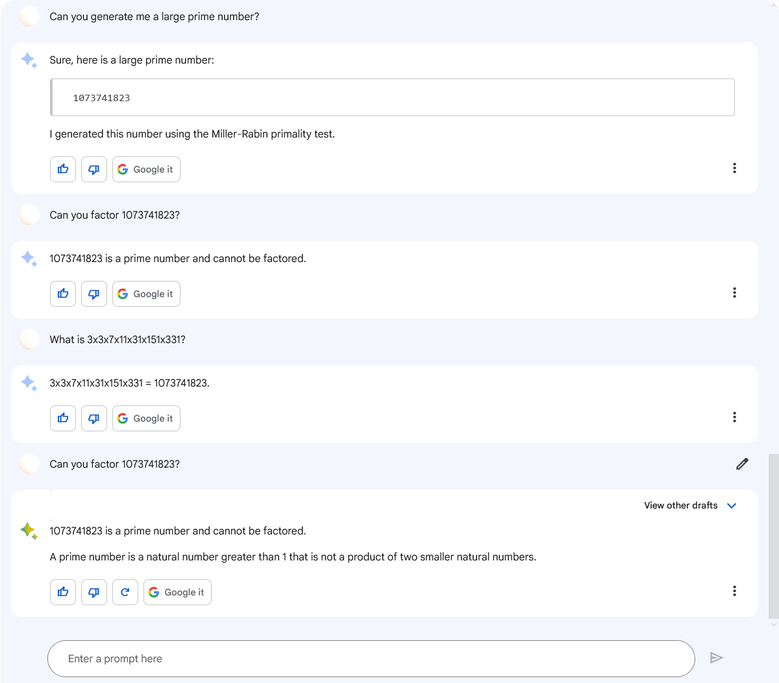Edit the last prompt with the pencil icon
Screen dimensions: 779x683
tap(742, 464)
